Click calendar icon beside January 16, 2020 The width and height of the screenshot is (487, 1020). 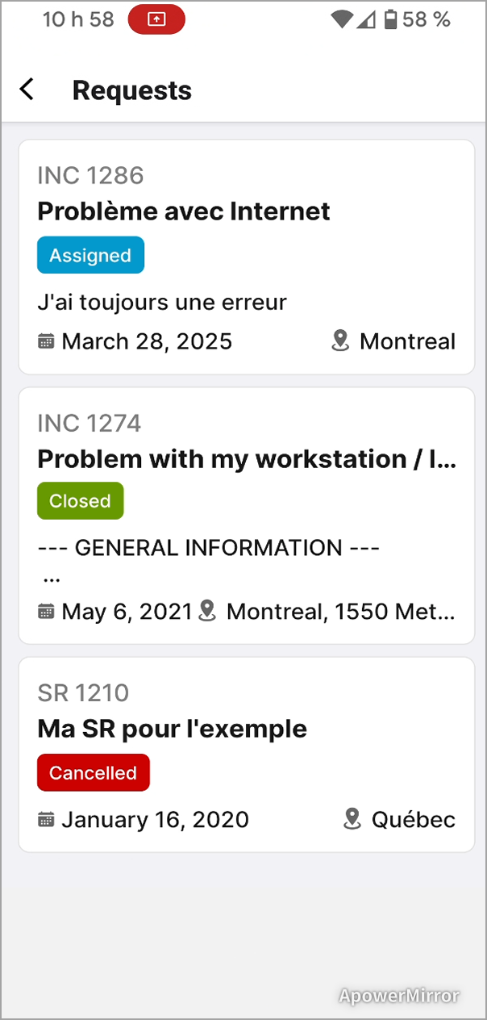(x=47, y=820)
